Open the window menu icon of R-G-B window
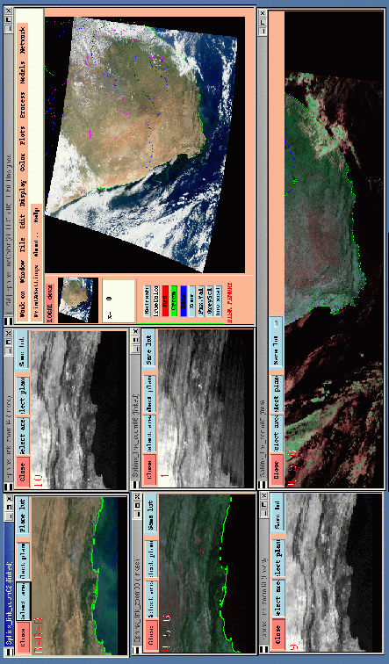This screenshot has width=389, height=664. tap(9, 653)
